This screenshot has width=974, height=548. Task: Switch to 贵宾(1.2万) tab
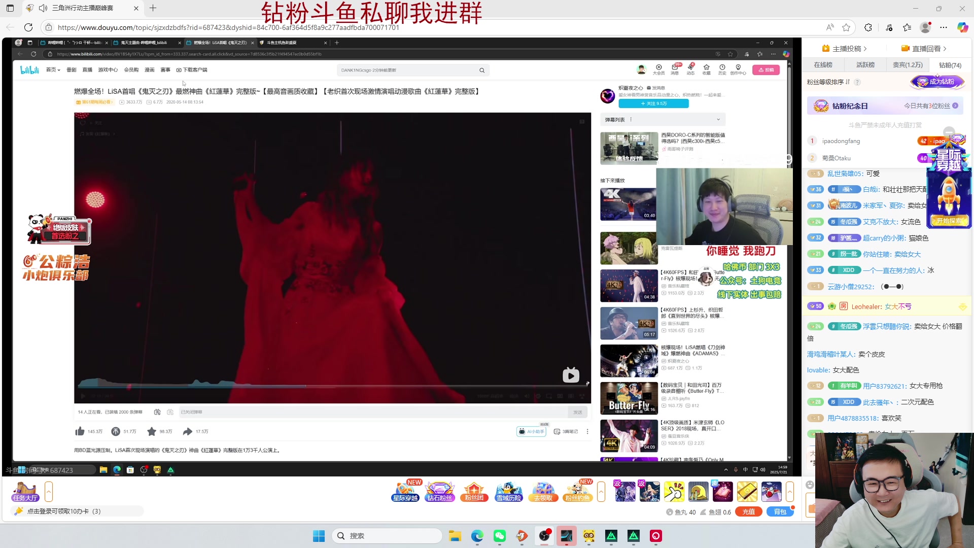(908, 65)
